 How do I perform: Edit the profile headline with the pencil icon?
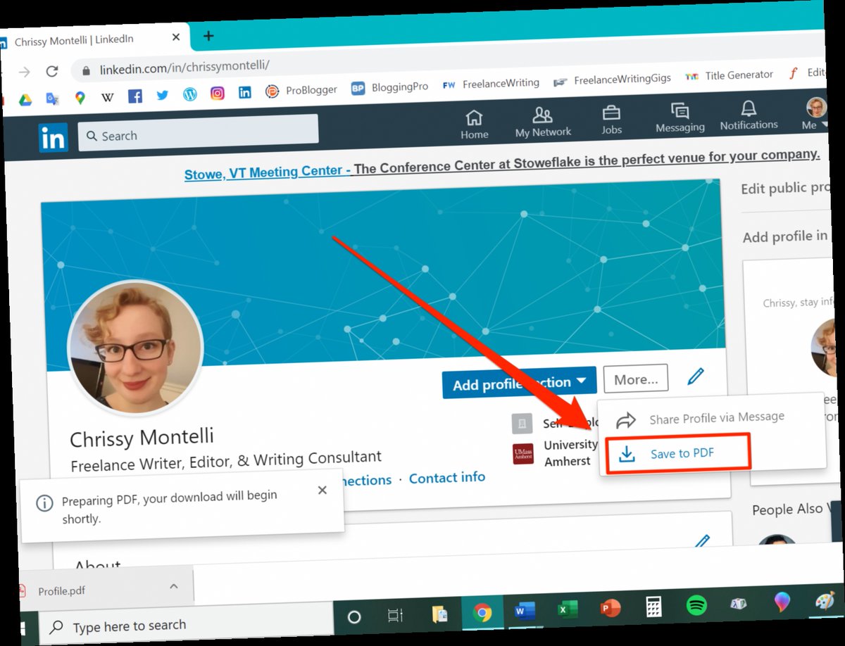click(x=694, y=377)
